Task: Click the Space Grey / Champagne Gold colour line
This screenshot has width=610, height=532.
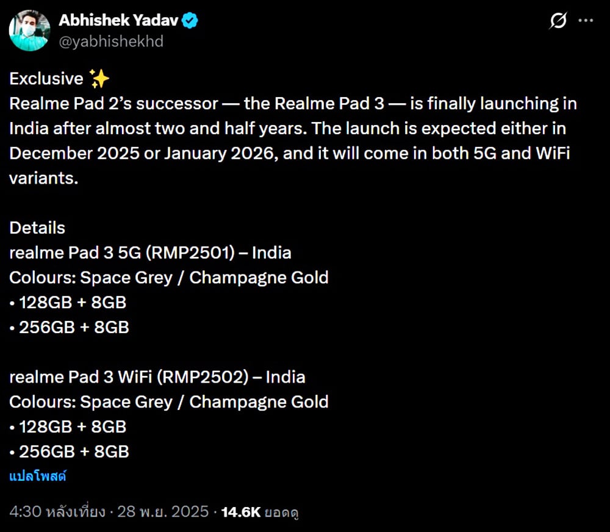Action: (169, 277)
